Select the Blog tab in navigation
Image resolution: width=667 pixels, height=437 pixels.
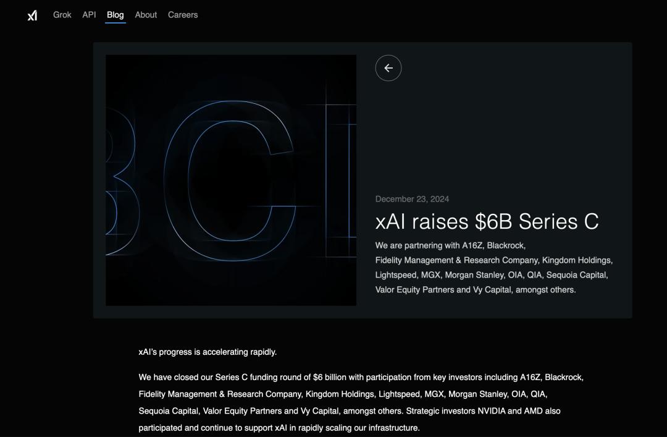coord(115,15)
